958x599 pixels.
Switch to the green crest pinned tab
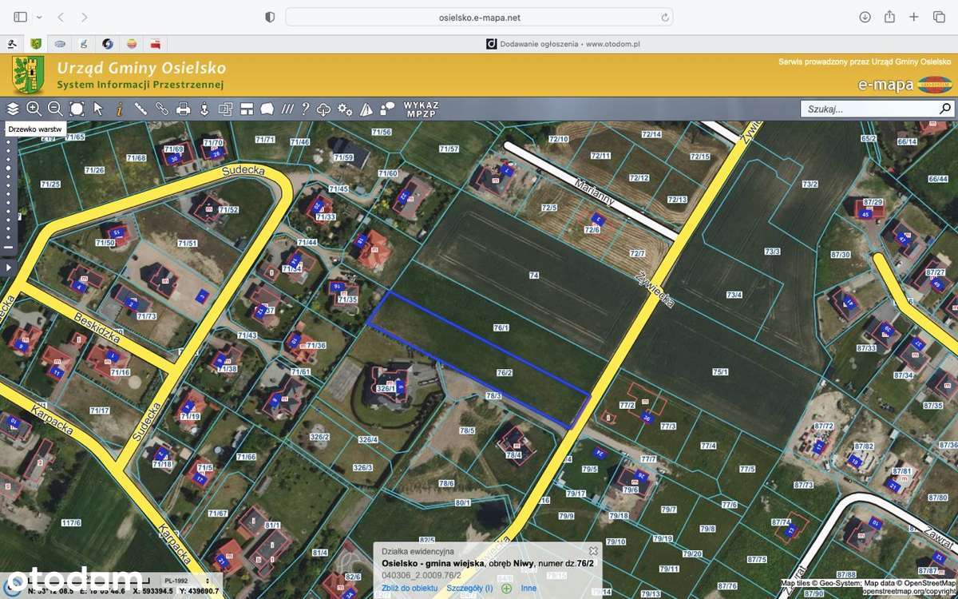tap(36, 44)
